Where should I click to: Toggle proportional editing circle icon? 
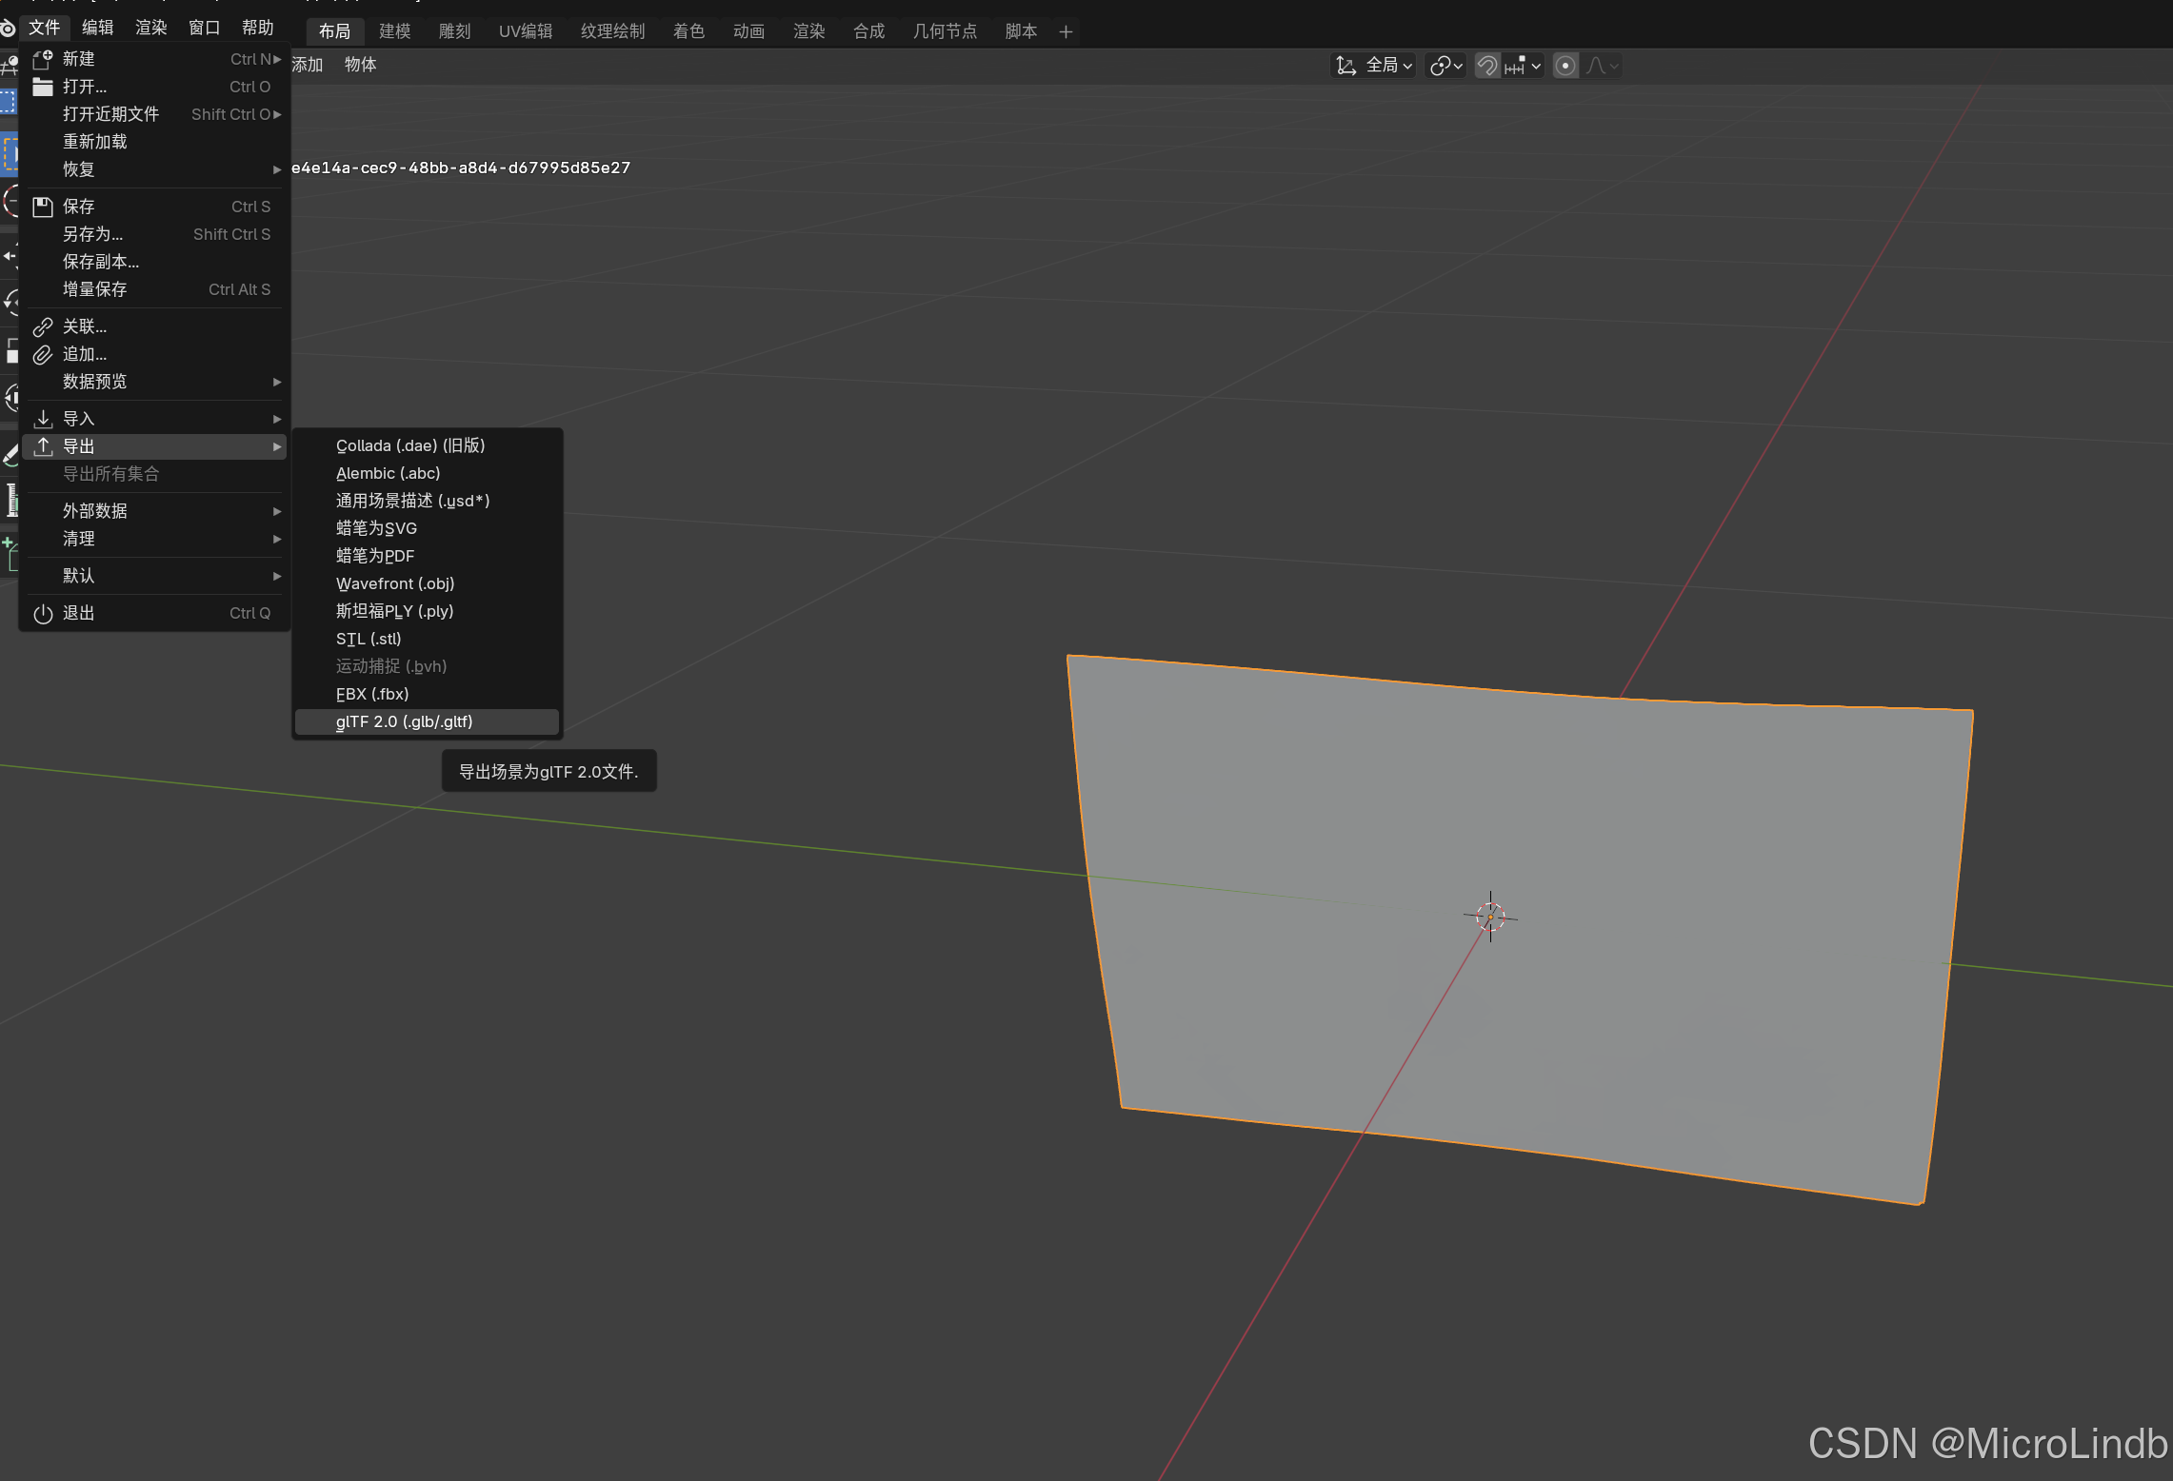[1565, 66]
